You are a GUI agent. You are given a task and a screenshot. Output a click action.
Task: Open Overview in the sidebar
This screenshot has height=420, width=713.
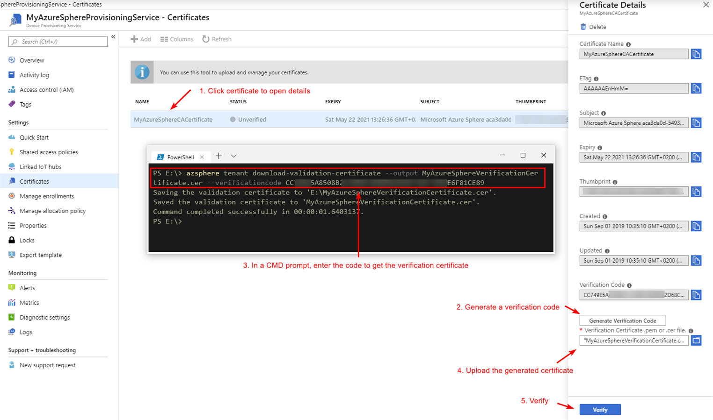pos(32,60)
